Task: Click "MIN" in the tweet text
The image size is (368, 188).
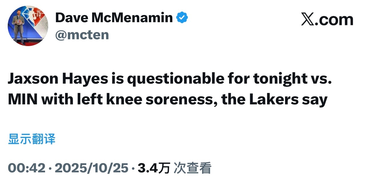Action: tap(22, 100)
